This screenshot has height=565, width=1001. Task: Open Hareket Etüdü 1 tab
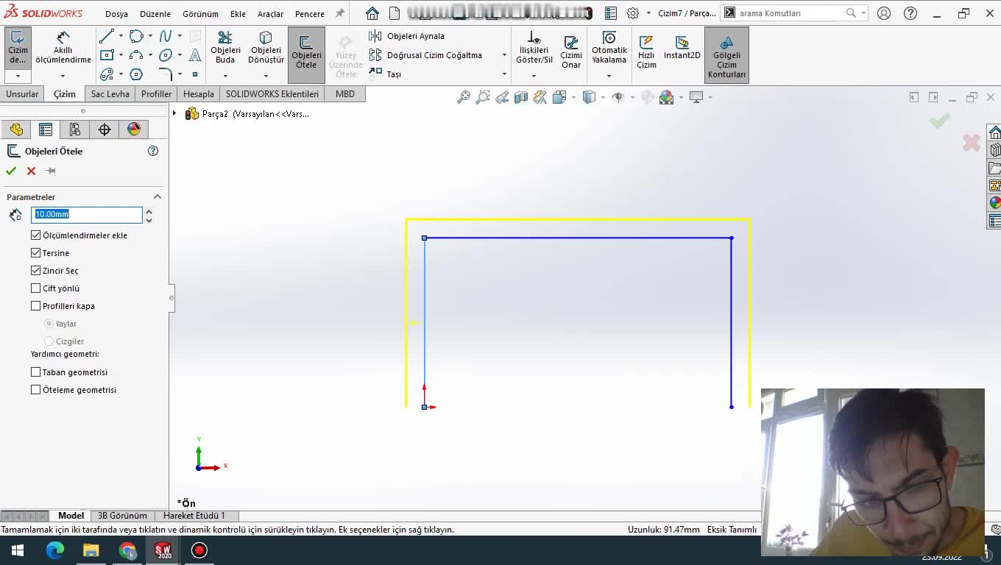tap(194, 516)
